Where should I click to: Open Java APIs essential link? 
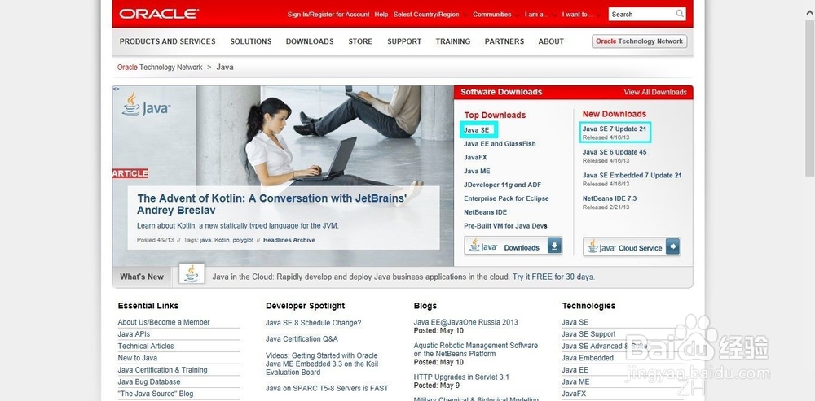(x=134, y=334)
